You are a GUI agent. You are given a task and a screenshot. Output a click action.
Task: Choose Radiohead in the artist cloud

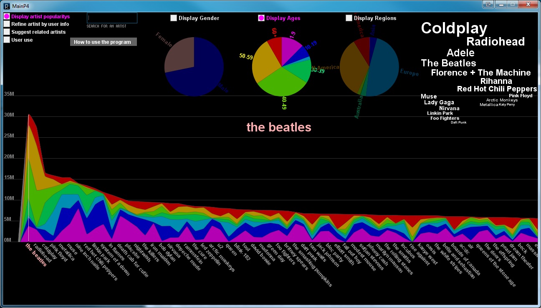coord(495,42)
